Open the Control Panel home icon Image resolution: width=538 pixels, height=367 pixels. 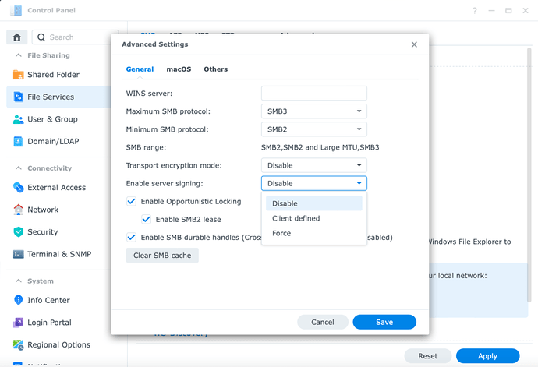point(17,37)
